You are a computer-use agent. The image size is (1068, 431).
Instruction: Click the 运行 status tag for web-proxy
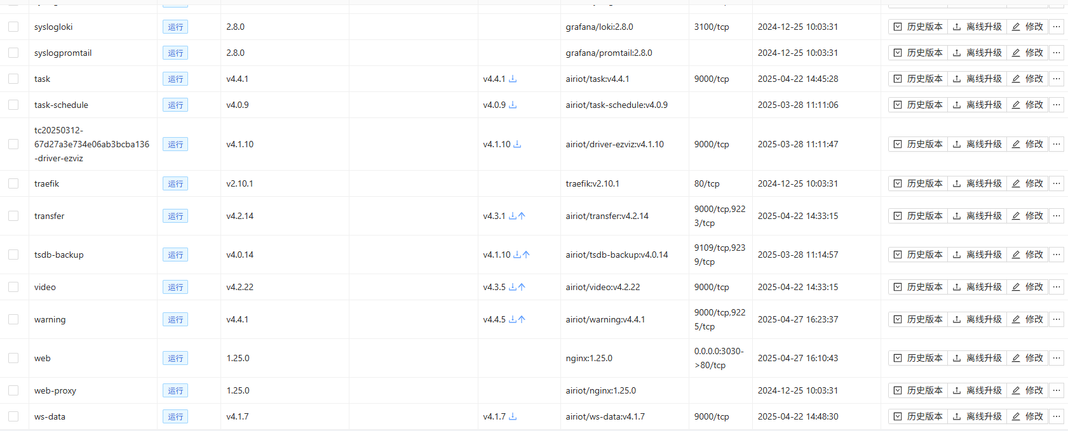coord(175,390)
